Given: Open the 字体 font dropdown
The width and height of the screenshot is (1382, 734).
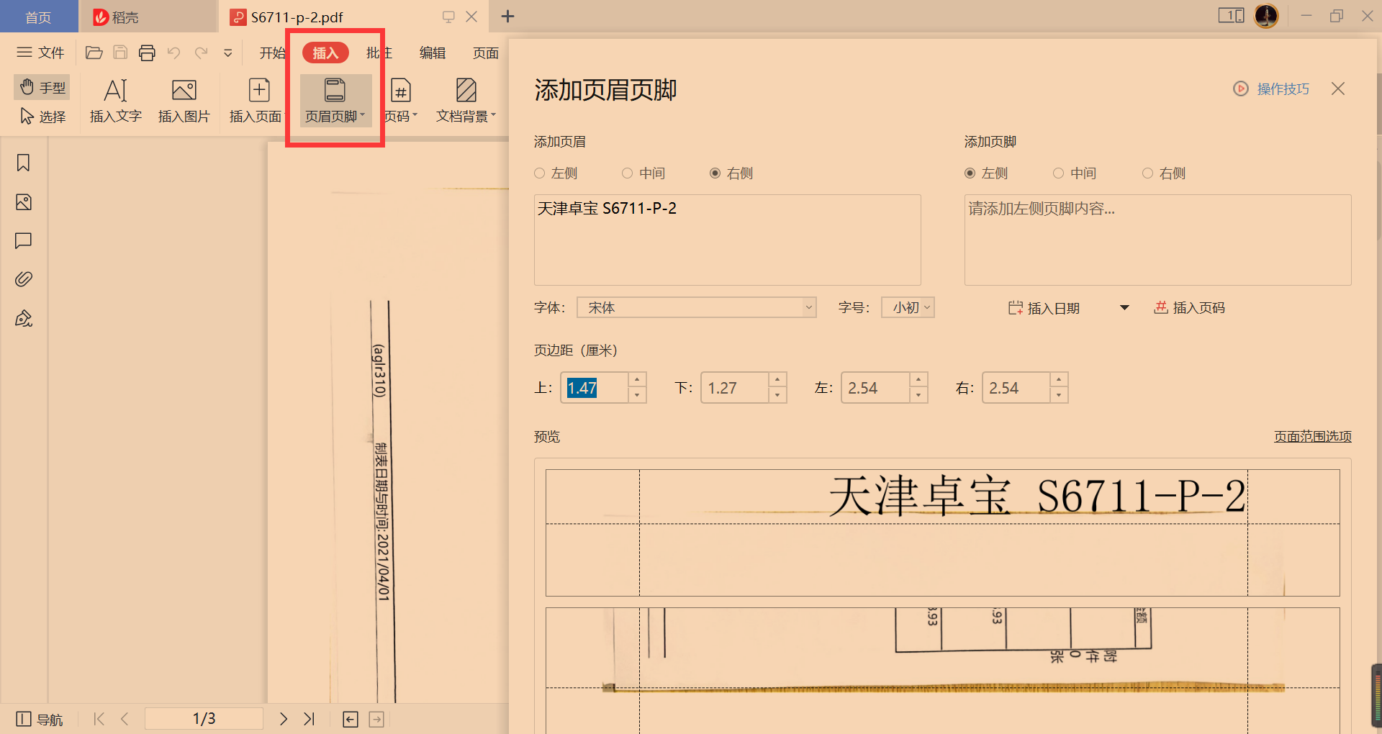Looking at the screenshot, I should click(696, 308).
